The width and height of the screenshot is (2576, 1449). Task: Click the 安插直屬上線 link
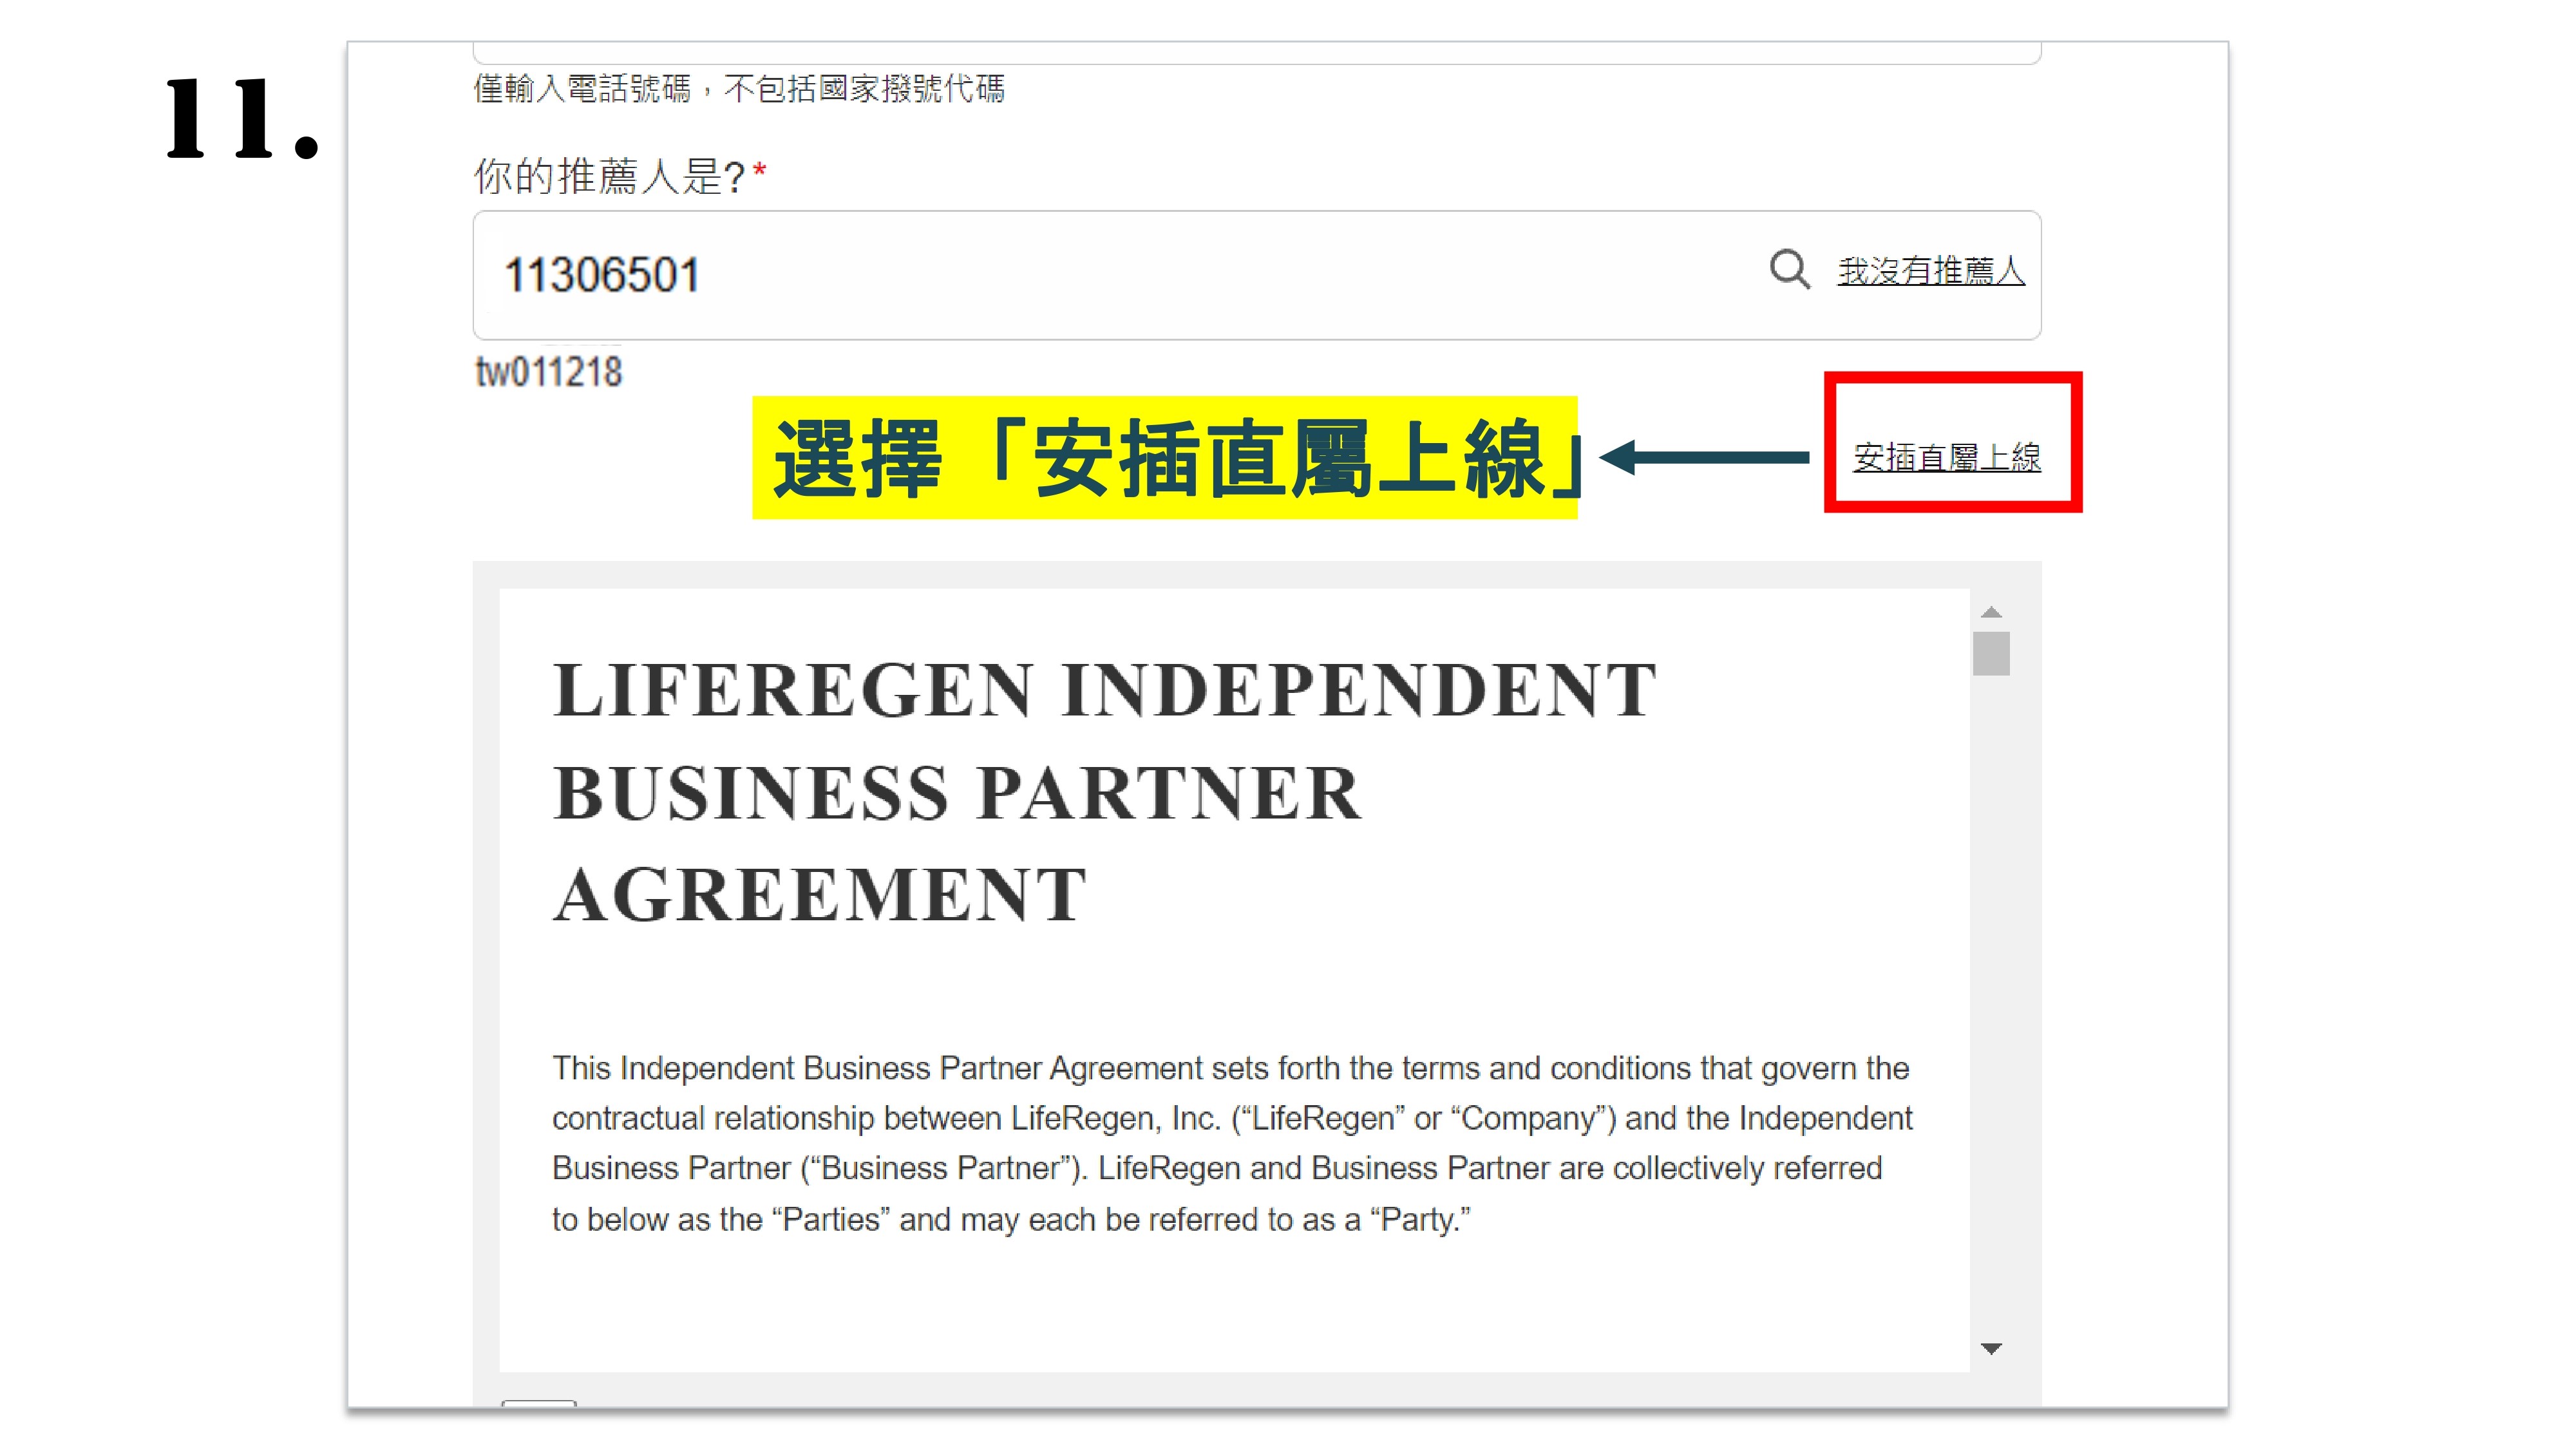pyautogui.click(x=1947, y=457)
